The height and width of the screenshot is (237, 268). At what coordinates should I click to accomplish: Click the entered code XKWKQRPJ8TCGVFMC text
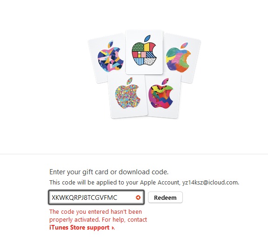pyautogui.click(x=84, y=197)
